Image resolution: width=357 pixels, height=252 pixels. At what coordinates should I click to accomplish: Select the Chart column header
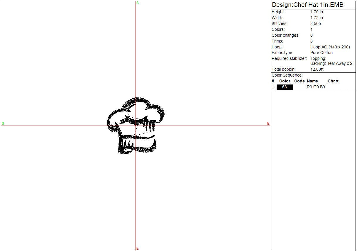pos(333,81)
